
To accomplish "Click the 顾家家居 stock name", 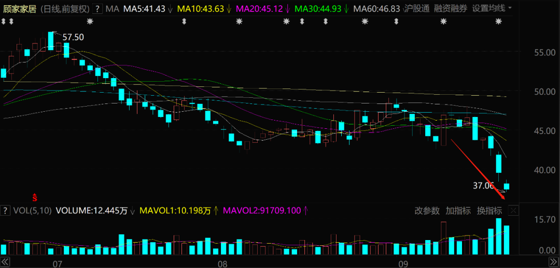I will coord(20,9).
